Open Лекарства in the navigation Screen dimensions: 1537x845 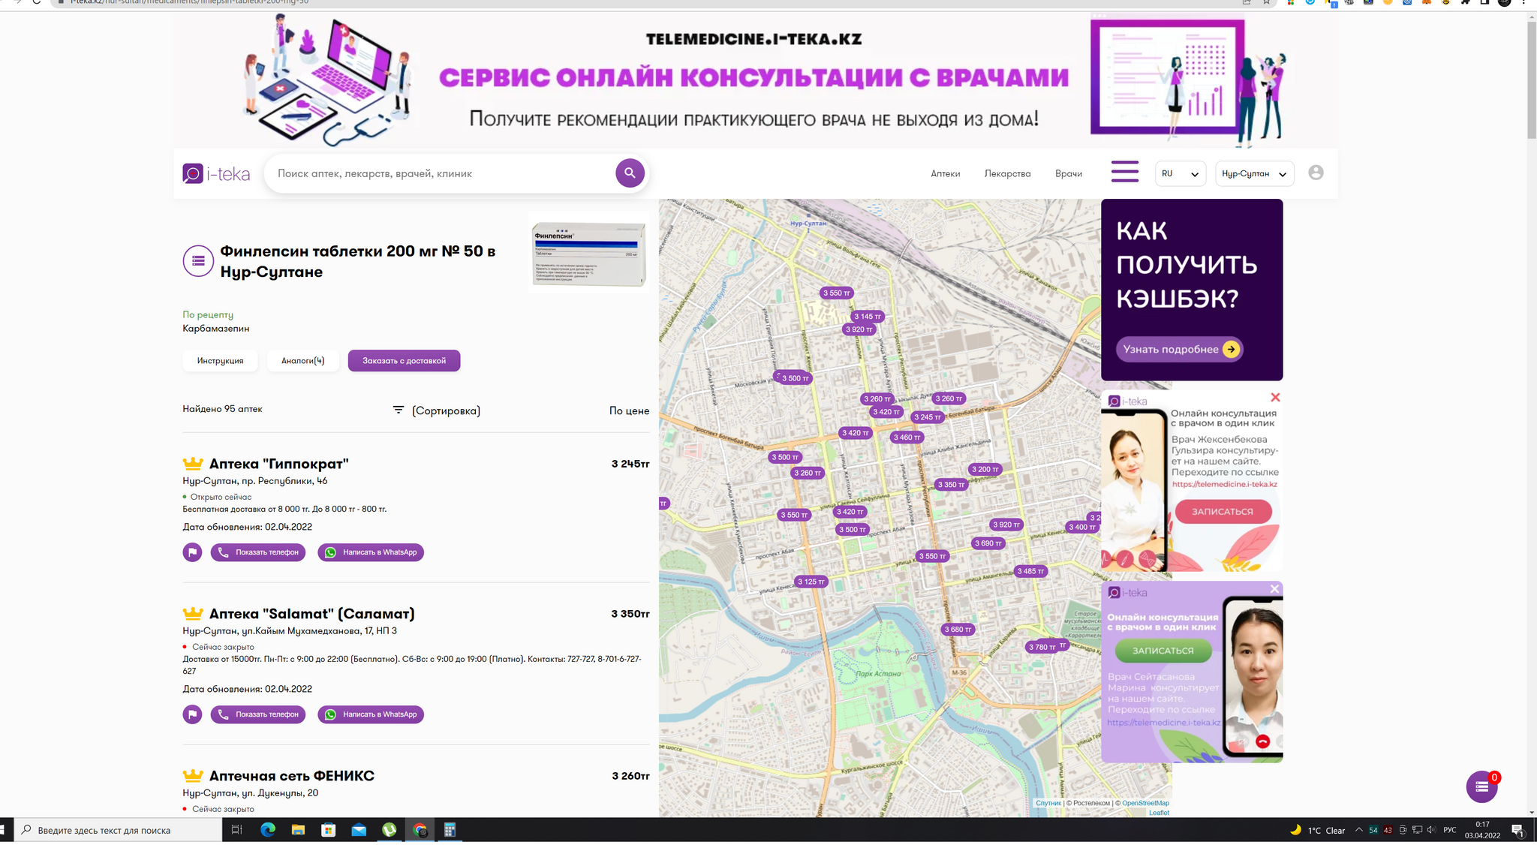coord(1007,173)
